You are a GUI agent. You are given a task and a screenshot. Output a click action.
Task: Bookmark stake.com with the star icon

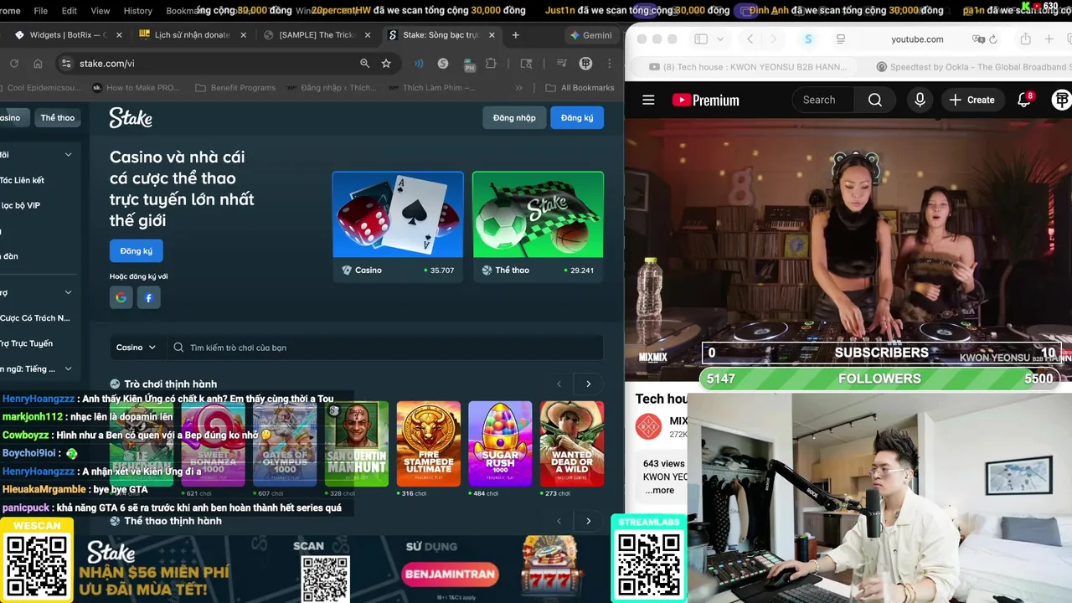pyautogui.click(x=386, y=64)
